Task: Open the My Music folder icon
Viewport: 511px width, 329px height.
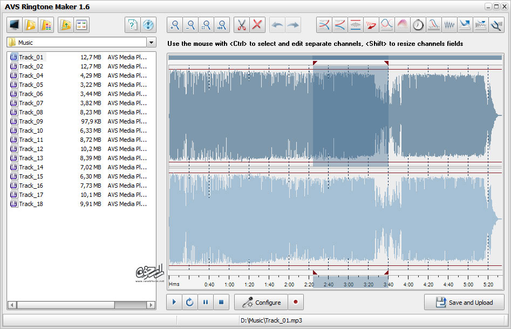Action: pos(30,25)
